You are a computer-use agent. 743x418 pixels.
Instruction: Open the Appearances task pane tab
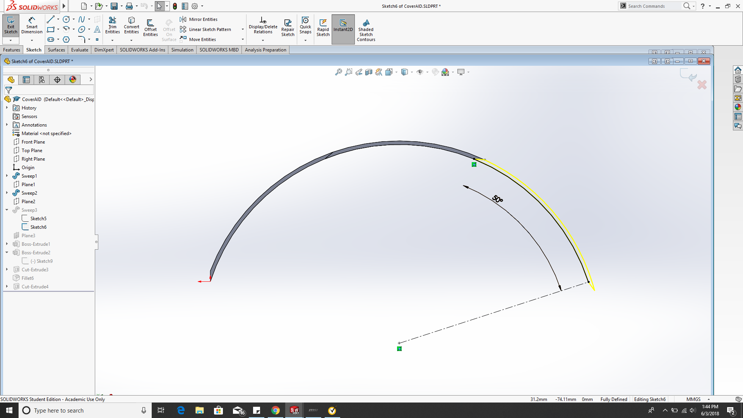pos(738,107)
